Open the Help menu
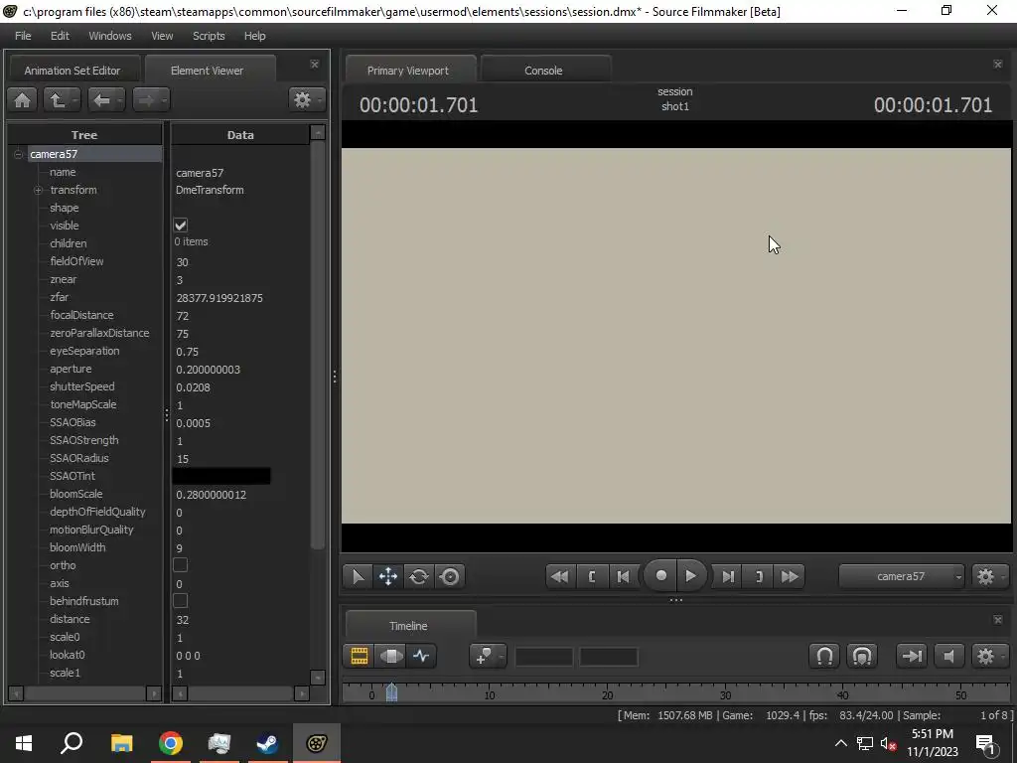 [x=255, y=36]
